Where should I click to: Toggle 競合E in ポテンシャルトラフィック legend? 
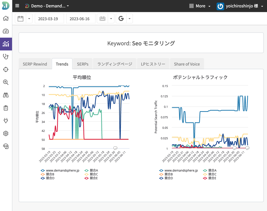210,178
